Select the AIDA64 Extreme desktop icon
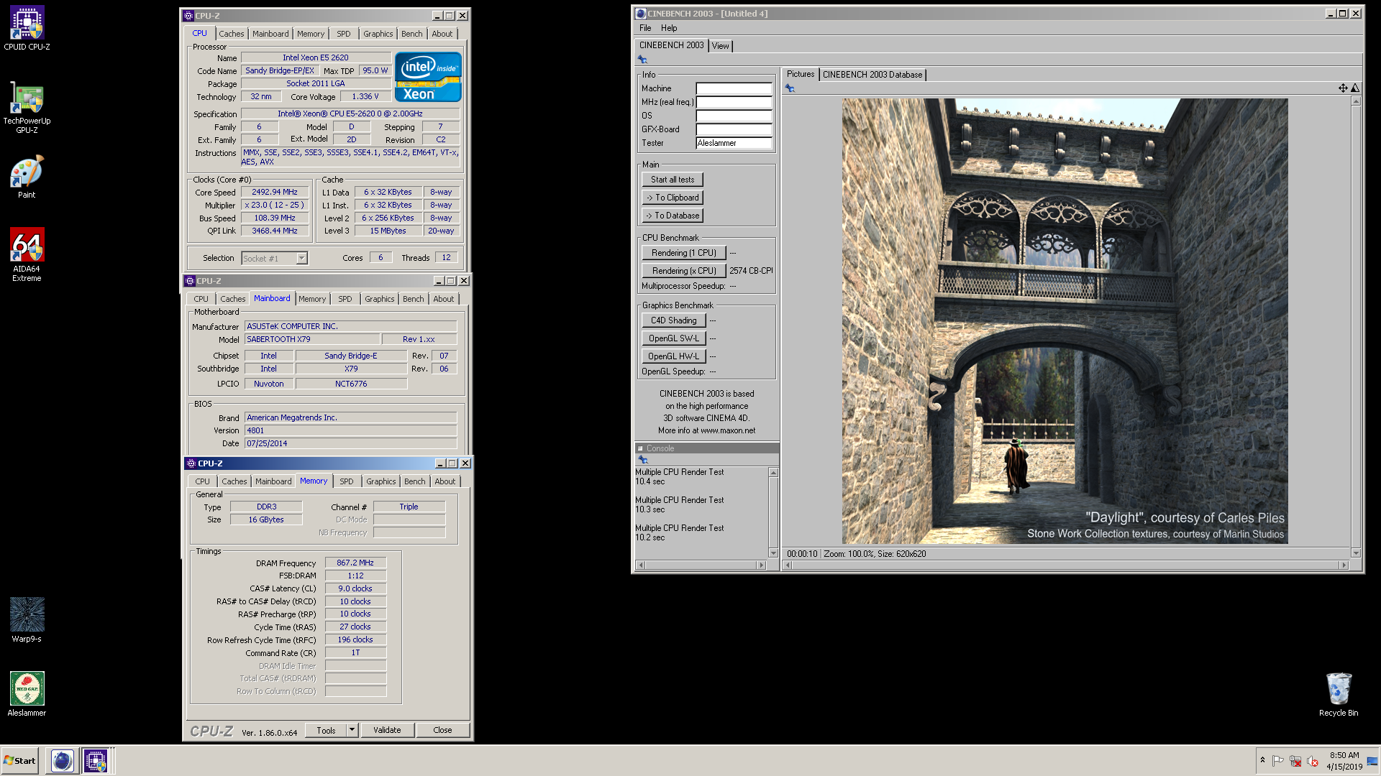Screen dimensions: 1381x776 tap(27, 254)
